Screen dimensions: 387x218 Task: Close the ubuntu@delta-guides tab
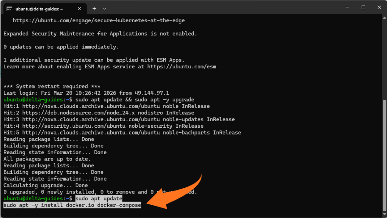pyautogui.click(x=79, y=8)
